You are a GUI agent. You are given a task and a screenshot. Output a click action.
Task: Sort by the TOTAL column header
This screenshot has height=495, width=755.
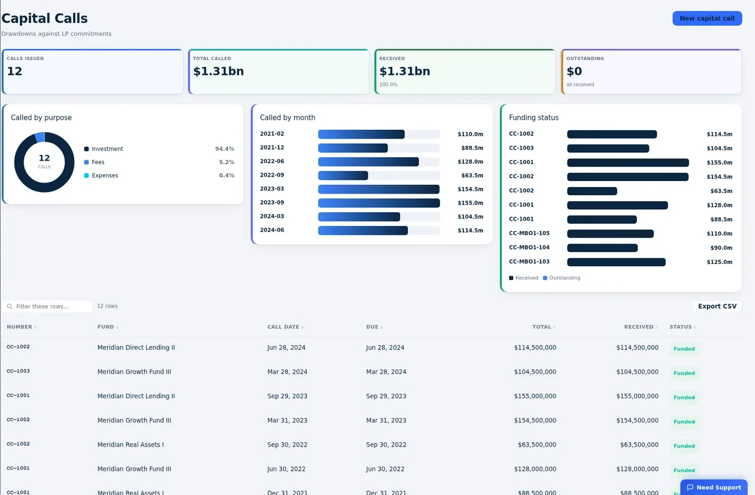point(544,327)
